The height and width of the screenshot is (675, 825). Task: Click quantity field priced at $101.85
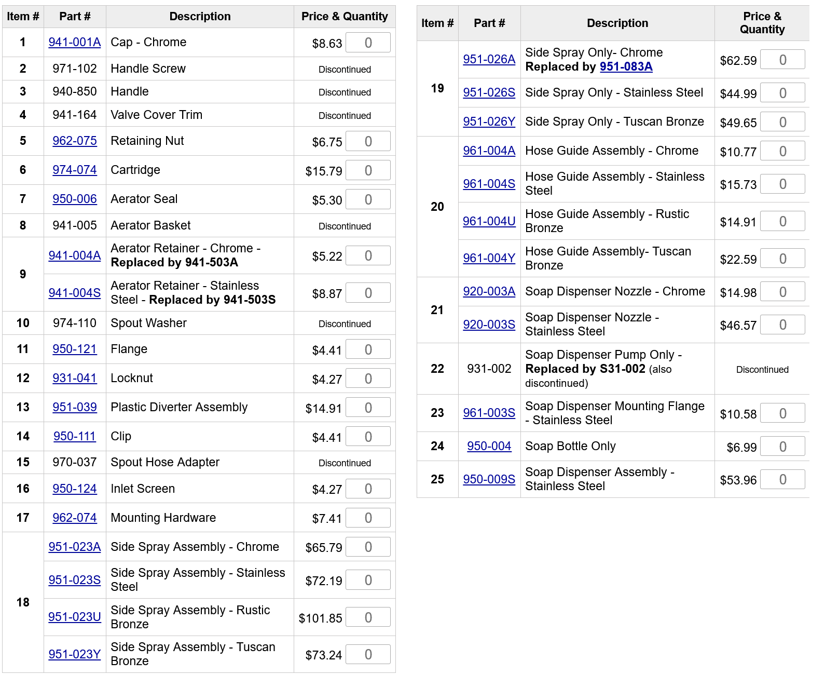tap(368, 617)
